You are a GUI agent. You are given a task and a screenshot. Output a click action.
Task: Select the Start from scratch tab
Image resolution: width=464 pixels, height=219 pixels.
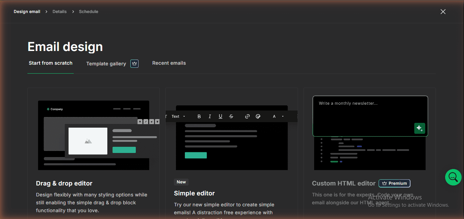pos(50,63)
